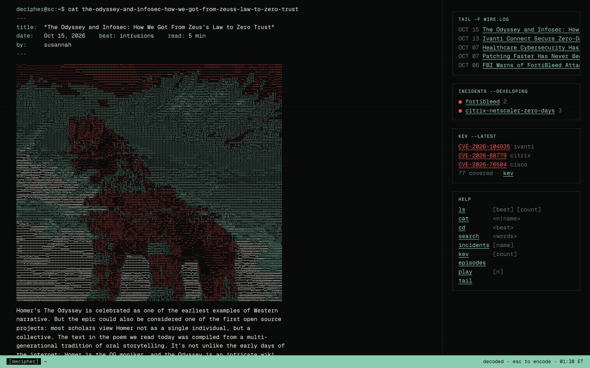This screenshot has height=368, width=590.
Task: Click the "[beat] [count]" argument hint for ls
Action: click(x=517, y=210)
